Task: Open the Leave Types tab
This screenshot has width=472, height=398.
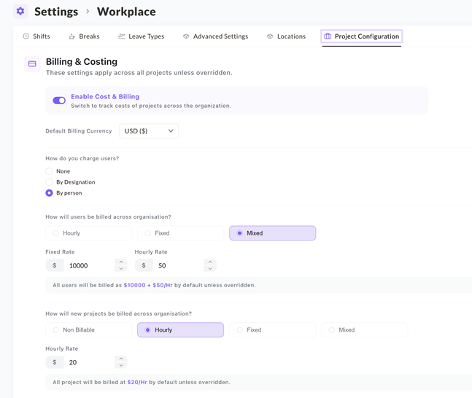Action: (142, 36)
